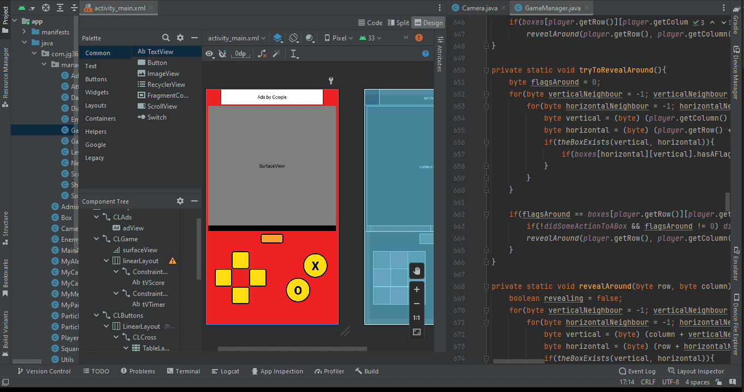
Task: Select Layouts palette category
Action: (96, 105)
